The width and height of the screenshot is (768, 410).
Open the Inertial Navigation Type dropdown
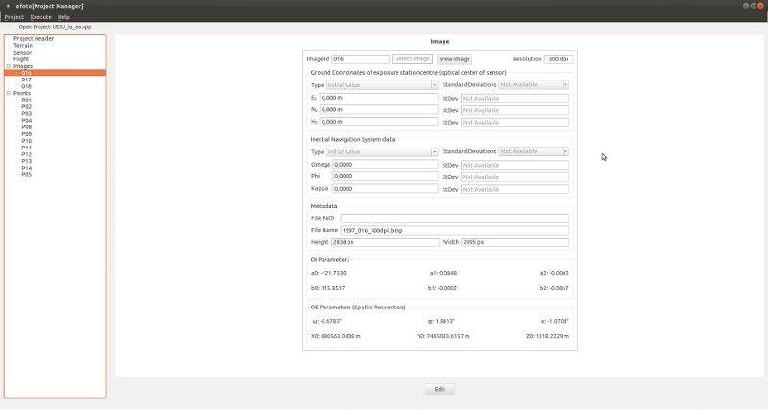tap(382, 152)
